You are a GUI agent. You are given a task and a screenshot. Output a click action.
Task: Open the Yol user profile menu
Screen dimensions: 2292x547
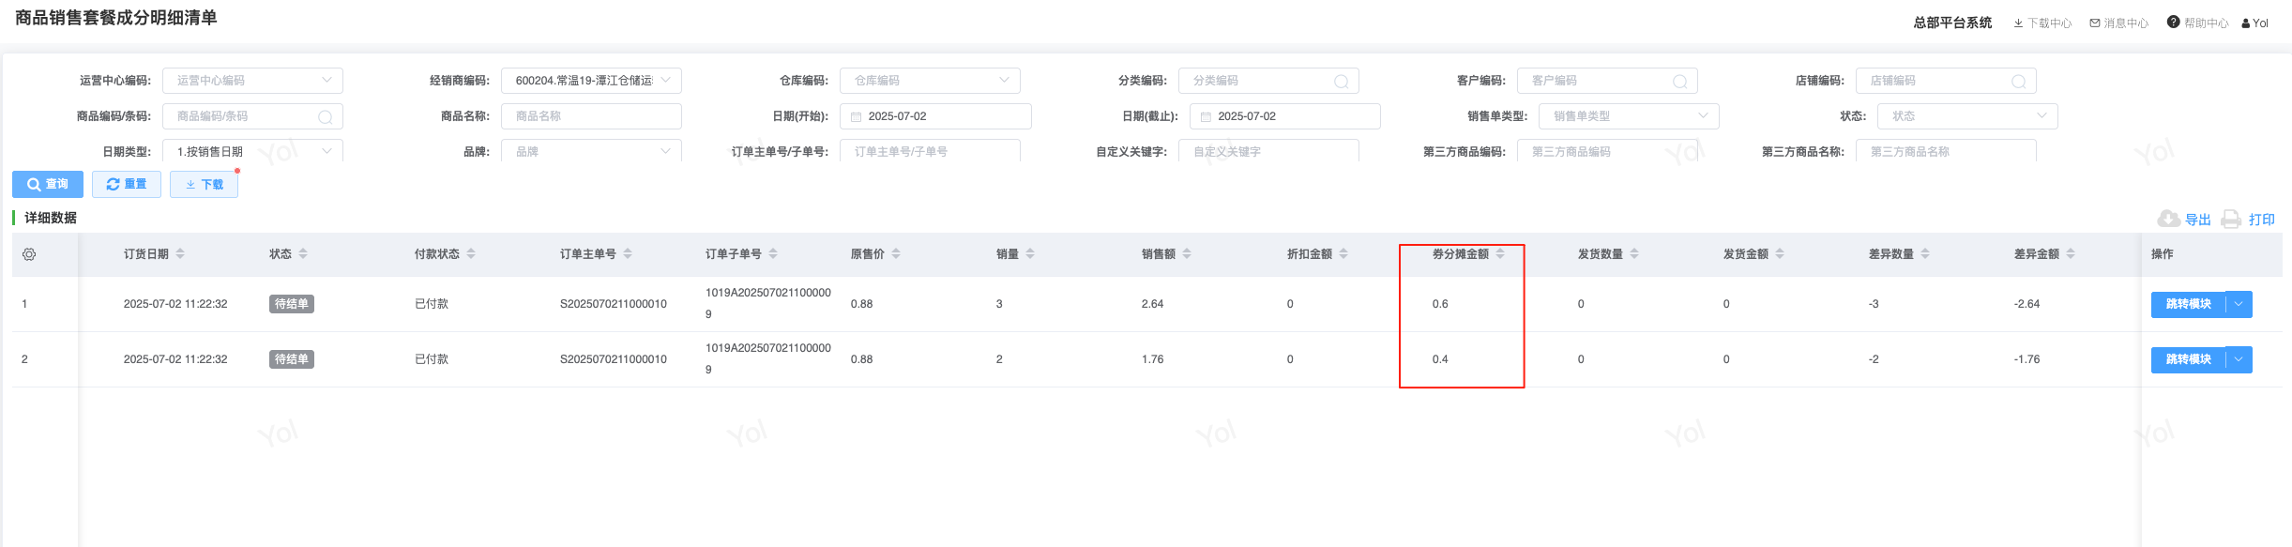pyautogui.click(x=2254, y=23)
